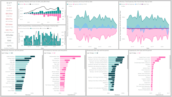Click legend value 1 in Purchases by character chart
Image resolution: width=172 pixels, height=97 pixels.
[x=55, y=53]
